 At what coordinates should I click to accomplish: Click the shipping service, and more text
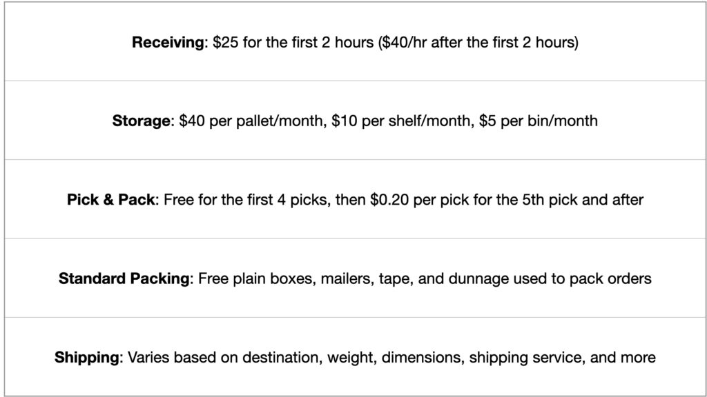pos(562,357)
